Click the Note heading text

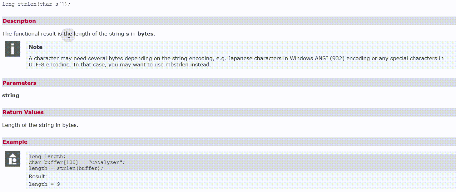pos(35,47)
